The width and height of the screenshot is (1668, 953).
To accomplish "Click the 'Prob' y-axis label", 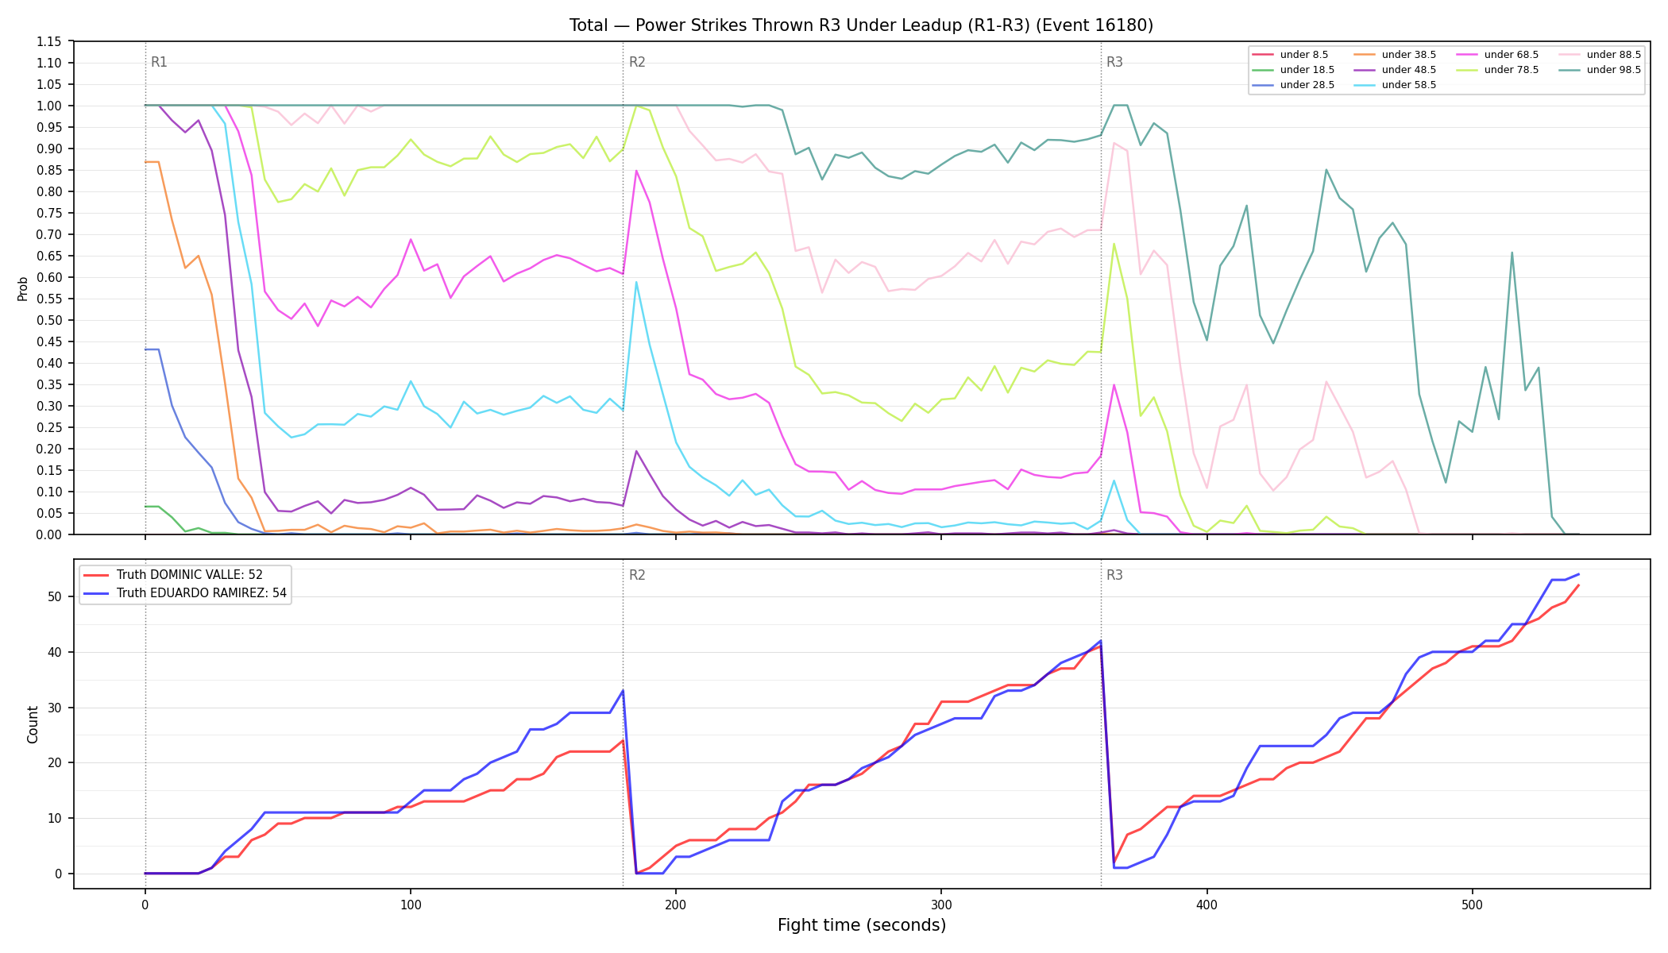I will [22, 288].
